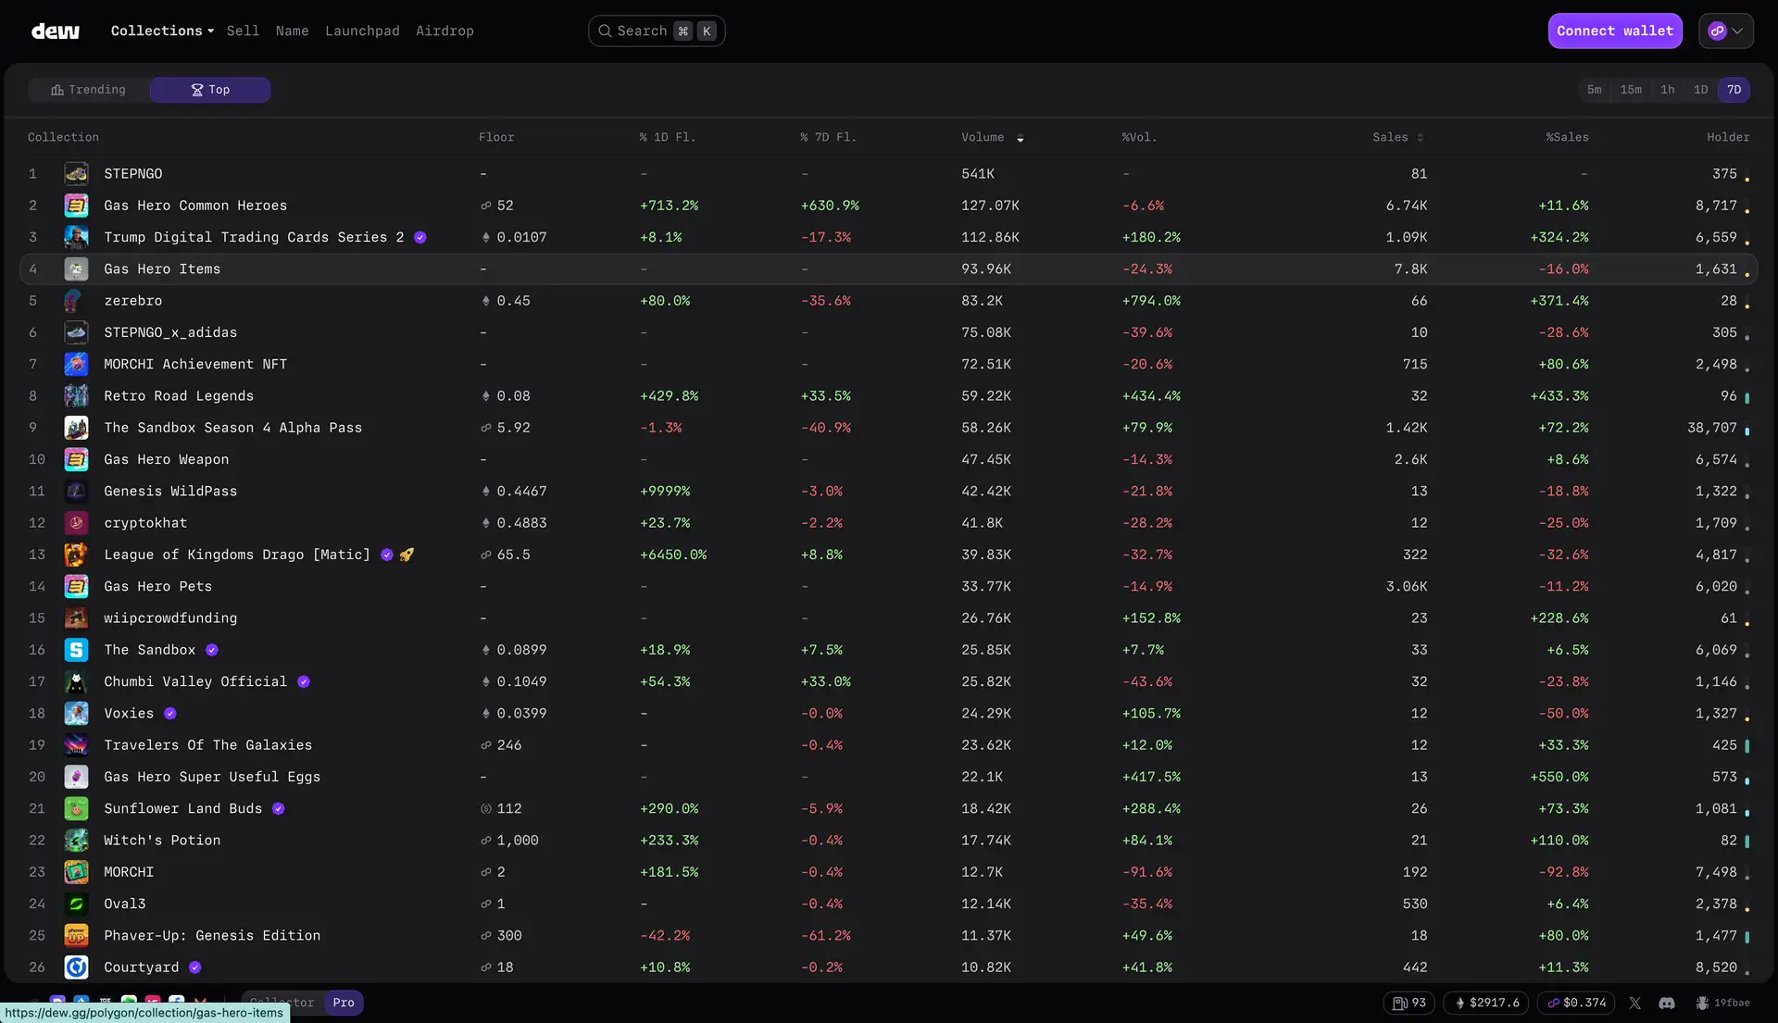This screenshot has height=1023, width=1778.
Task: Expand the Collections dropdown menu
Action: click(x=162, y=31)
